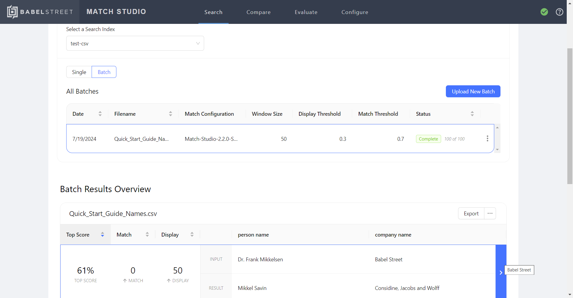Click the 61% top score value
This screenshot has width=573, height=298.
[86, 270]
